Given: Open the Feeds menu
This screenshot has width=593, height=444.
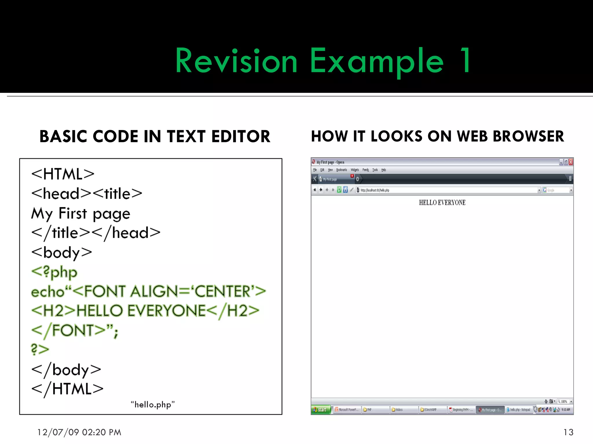Looking at the screenshot, I should tap(366, 170).
